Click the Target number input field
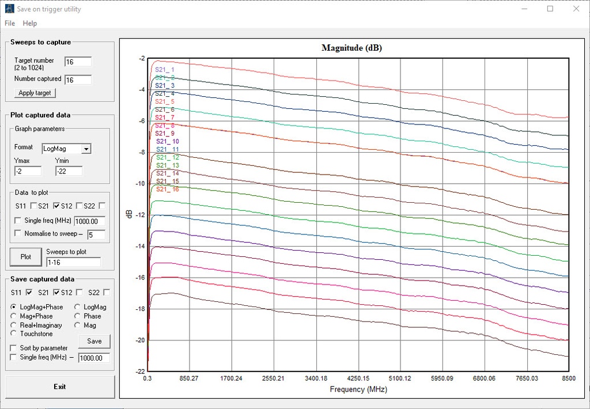The image size is (590, 409). click(78, 62)
